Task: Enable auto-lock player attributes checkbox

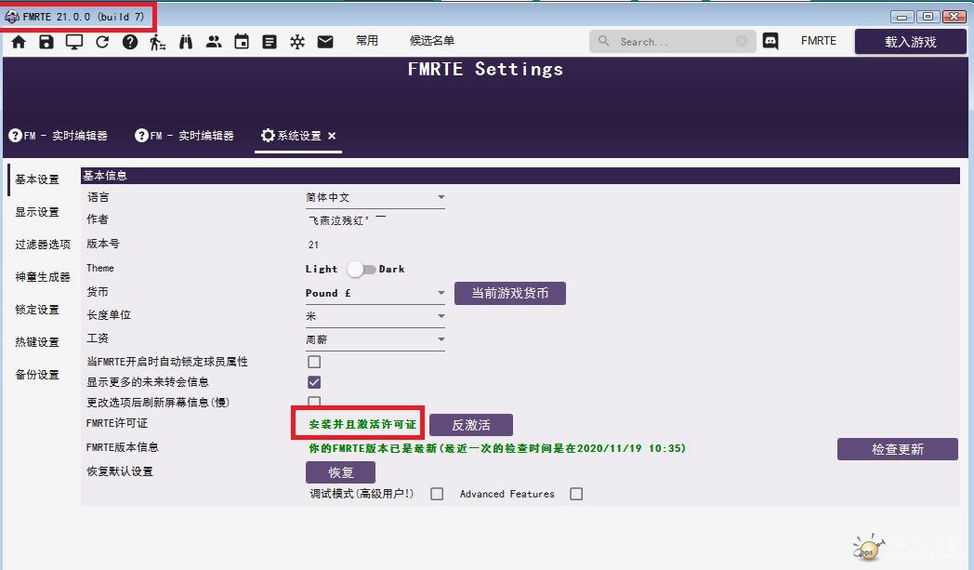Action: (x=314, y=362)
